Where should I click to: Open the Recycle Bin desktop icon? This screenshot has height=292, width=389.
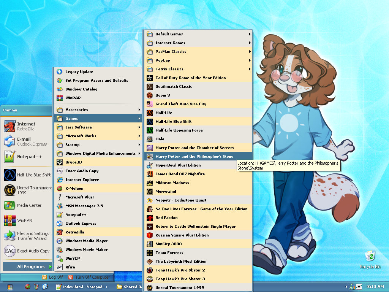pyautogui.click(x=370, y=259)
